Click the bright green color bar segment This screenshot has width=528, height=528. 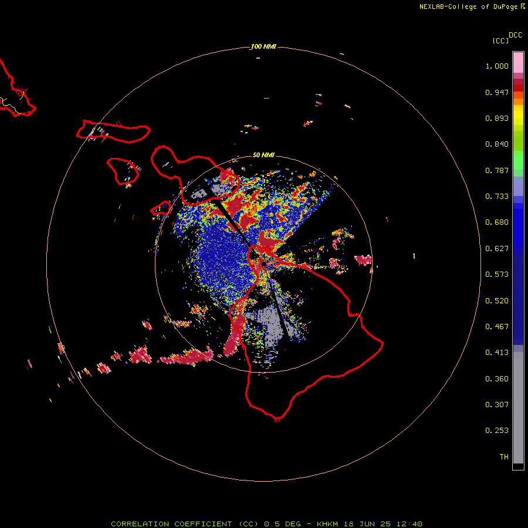[518, 160]
